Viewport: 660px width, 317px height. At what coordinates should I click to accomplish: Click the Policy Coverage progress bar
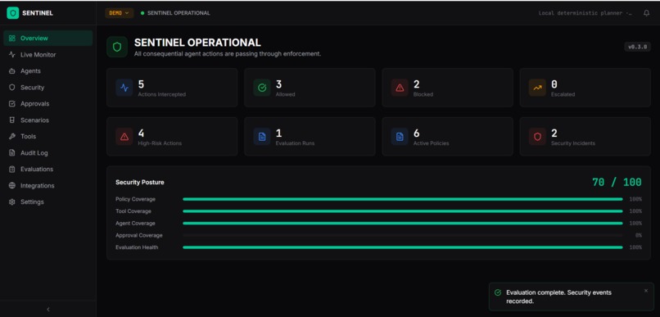(x=402, y=199)
